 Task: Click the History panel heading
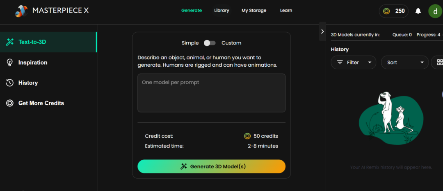click(x=340, y=49)
